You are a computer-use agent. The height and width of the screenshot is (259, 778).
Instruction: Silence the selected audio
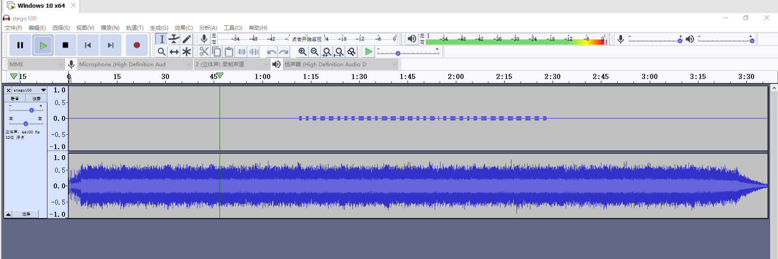point(254,52)
